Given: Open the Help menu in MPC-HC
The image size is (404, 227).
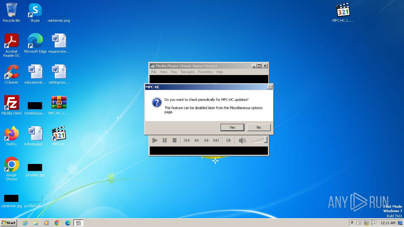Looking at the screenshot, I should [x=220, y=72].
